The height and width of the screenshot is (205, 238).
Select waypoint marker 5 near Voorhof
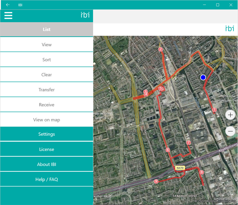[x=160, y=89]
